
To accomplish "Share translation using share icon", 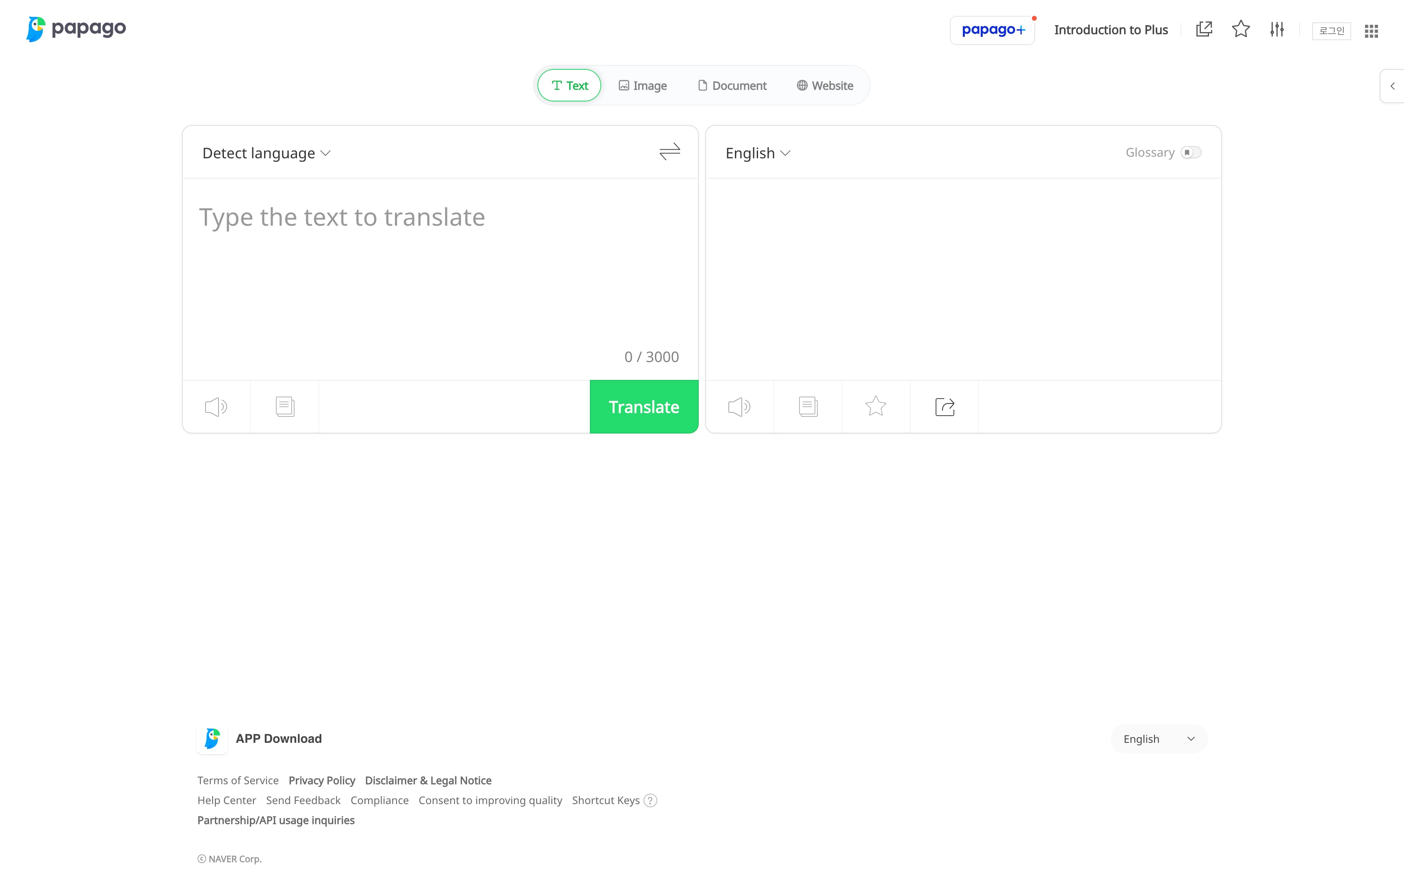I will coord(944,406).
